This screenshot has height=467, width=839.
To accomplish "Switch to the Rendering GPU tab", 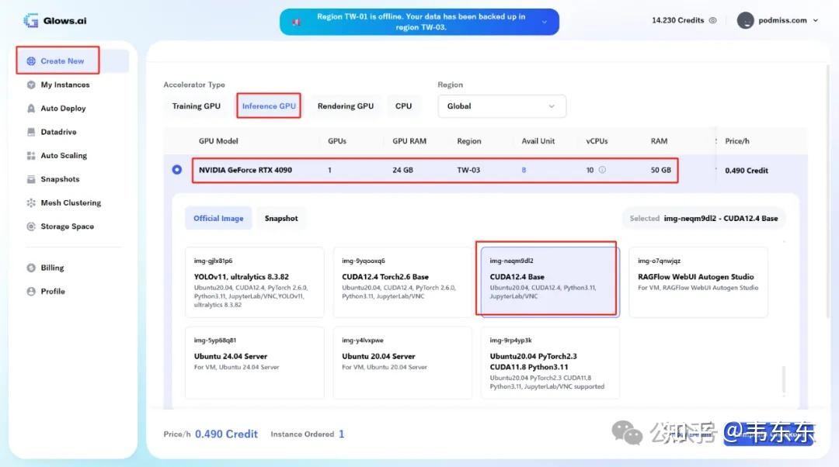I will click(345, 106).
